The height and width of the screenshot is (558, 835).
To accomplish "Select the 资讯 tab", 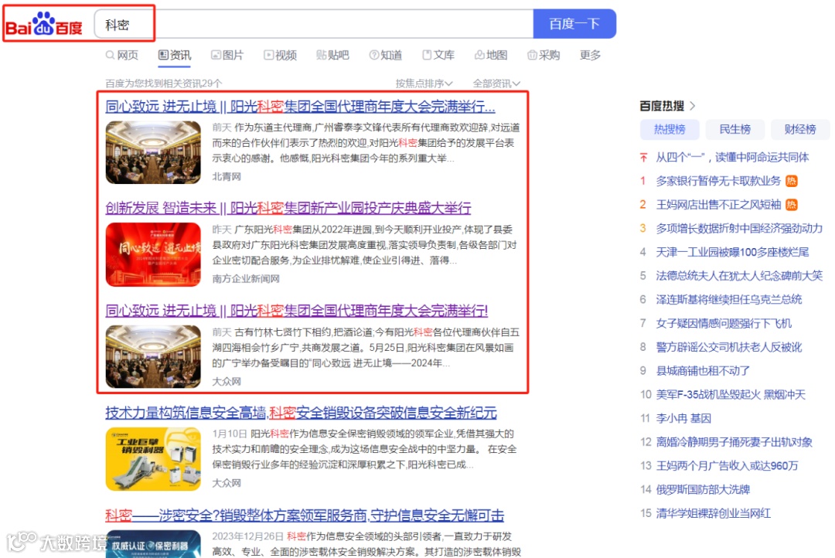I will [175, 55].
